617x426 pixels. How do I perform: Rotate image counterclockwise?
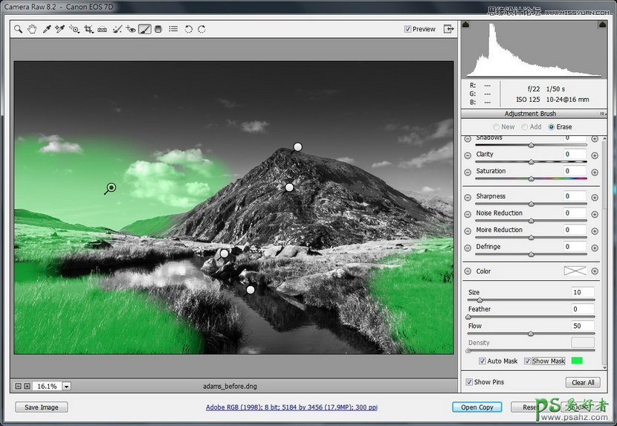[188, 30]
